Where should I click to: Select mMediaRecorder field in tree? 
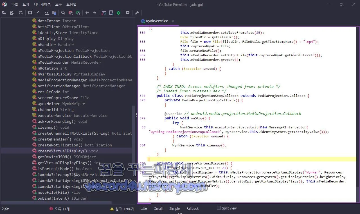point(66,62)
